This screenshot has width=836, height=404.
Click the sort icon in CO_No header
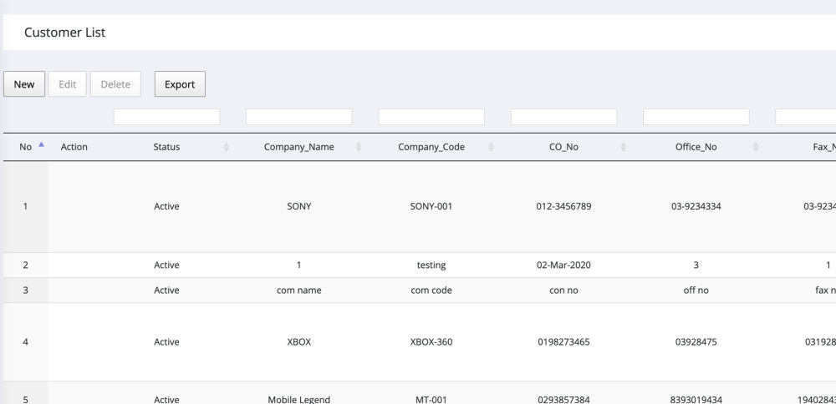(624, 147)
